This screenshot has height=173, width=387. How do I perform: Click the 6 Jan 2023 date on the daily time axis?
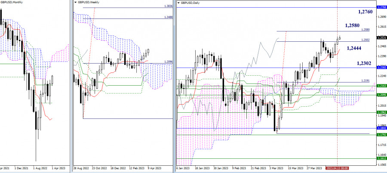point(183,168)
